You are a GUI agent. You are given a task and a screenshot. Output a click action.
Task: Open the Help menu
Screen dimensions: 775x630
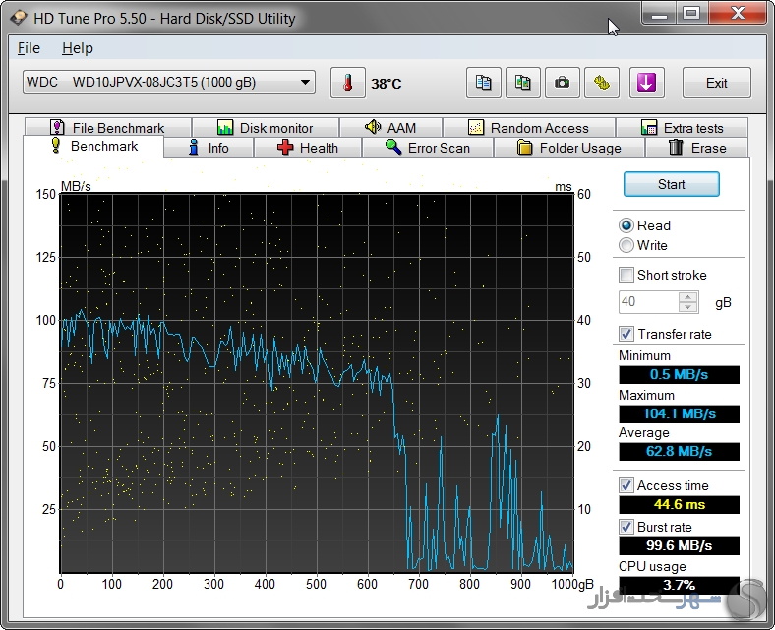[77, 48]
